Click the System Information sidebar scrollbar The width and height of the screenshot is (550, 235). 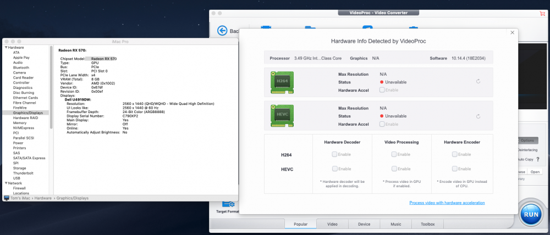(x=51, y=87)
